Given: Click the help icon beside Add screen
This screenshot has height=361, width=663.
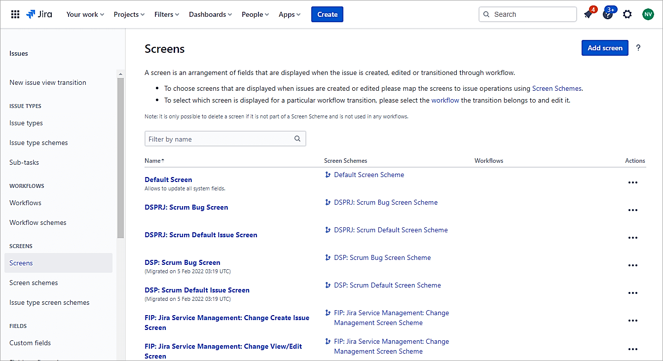Looking at the screenshot, I should tap(638, 48).
